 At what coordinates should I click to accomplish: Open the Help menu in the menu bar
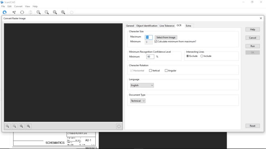(x=35, y=6)
